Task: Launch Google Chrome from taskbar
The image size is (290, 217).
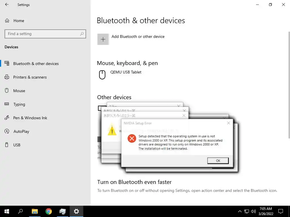Action: [x=49, y=211]
